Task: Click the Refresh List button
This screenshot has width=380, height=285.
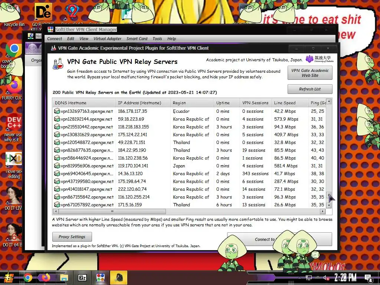Action: 310,89
